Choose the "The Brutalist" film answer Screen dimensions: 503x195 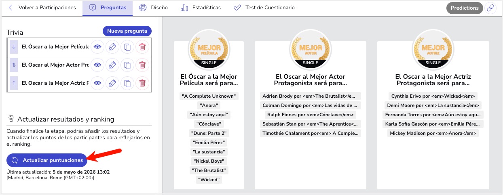(209, 170)
